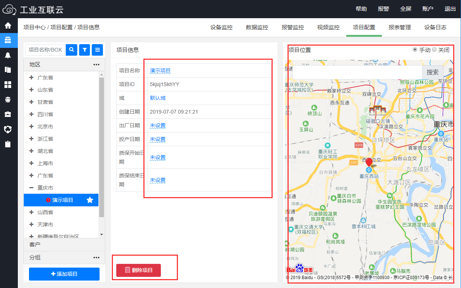This screenshot has width=461, height=288.
Task: Expand the 湖北省 region node
Action: pos(32,151)
